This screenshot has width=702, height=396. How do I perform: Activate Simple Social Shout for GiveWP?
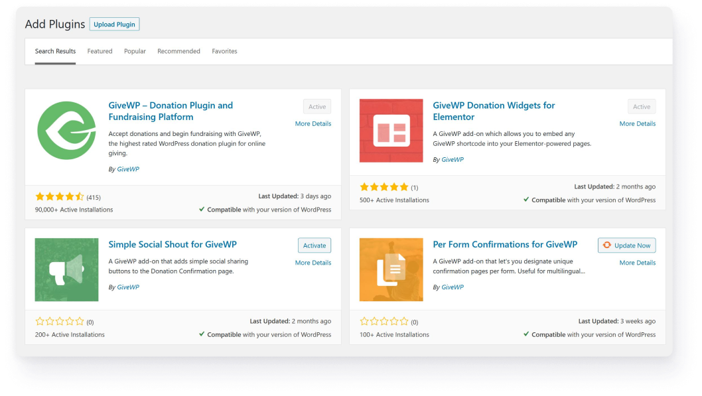(x=314, y=245)
